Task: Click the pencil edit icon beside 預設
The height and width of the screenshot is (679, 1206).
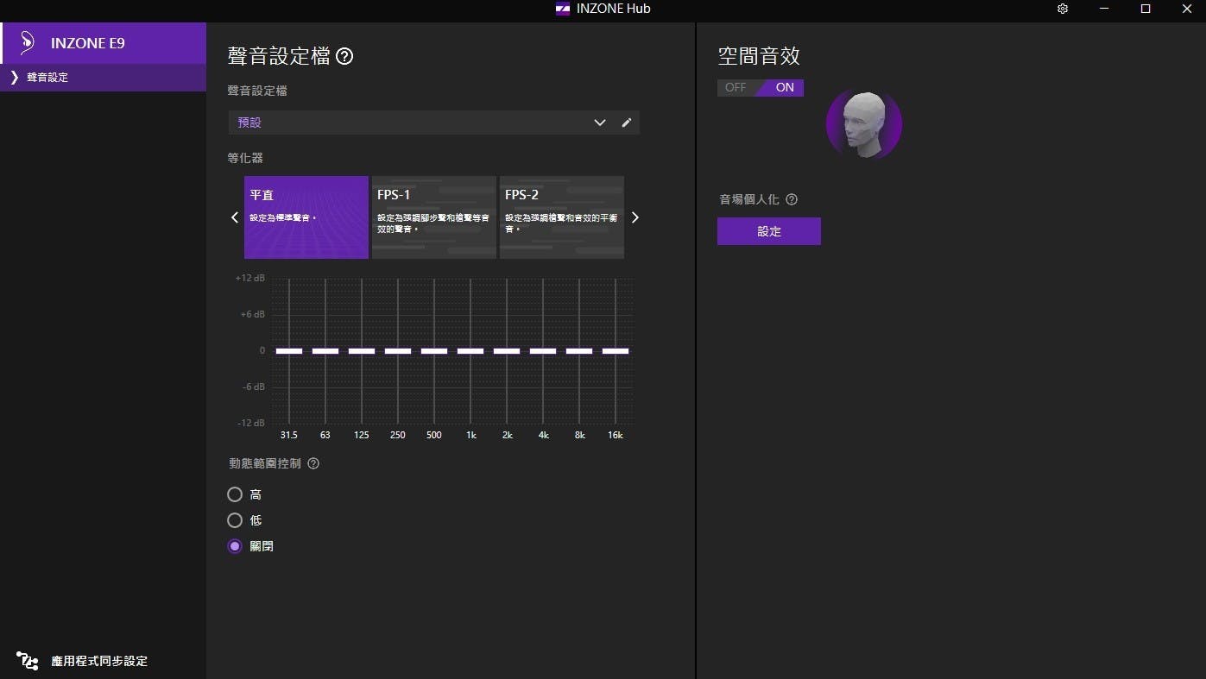Action: (627, 123)
